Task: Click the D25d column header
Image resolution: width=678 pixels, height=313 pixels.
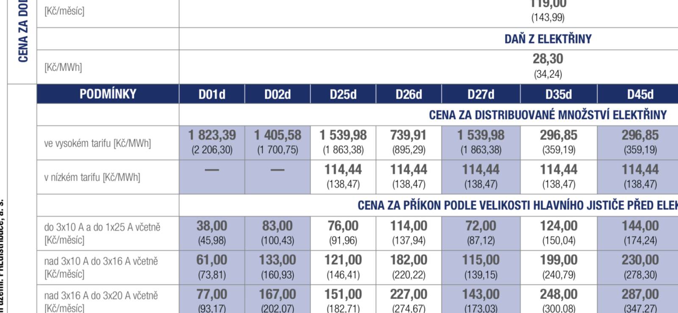Action: click(343, 94)
